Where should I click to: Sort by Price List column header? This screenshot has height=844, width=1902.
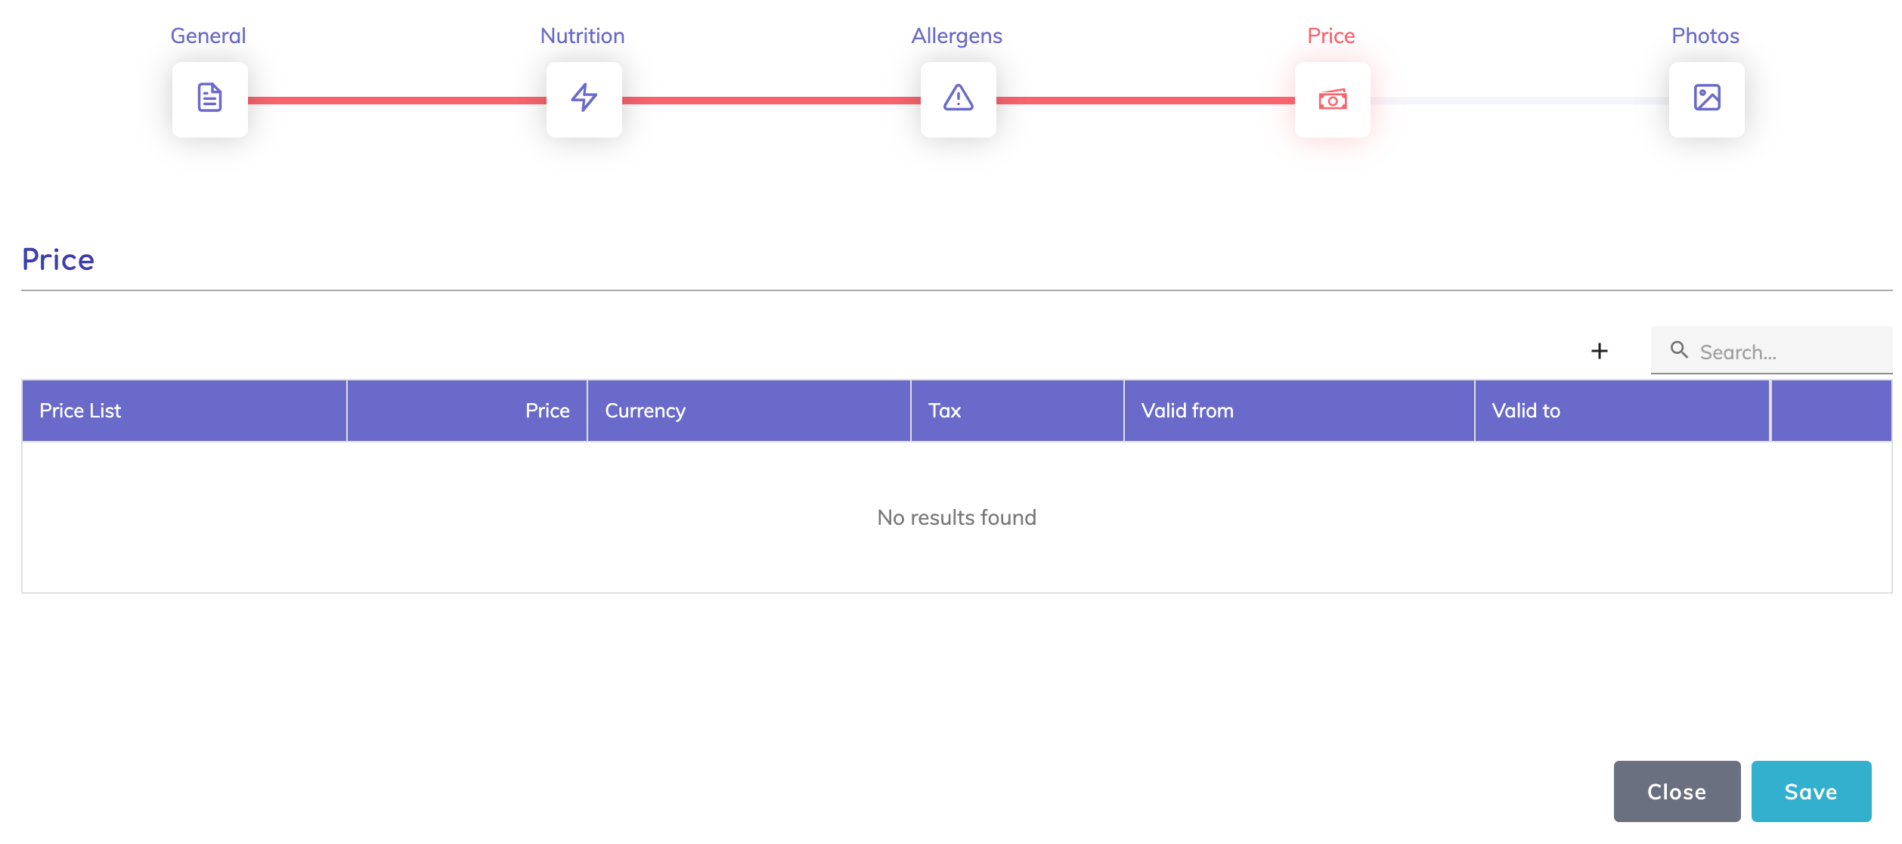click(x=80, y=411)
